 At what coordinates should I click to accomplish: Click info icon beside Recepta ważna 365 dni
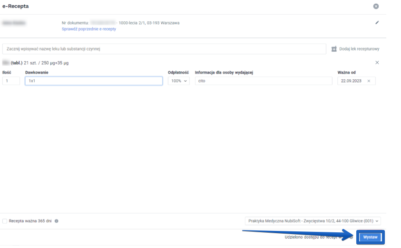point(57,221)
